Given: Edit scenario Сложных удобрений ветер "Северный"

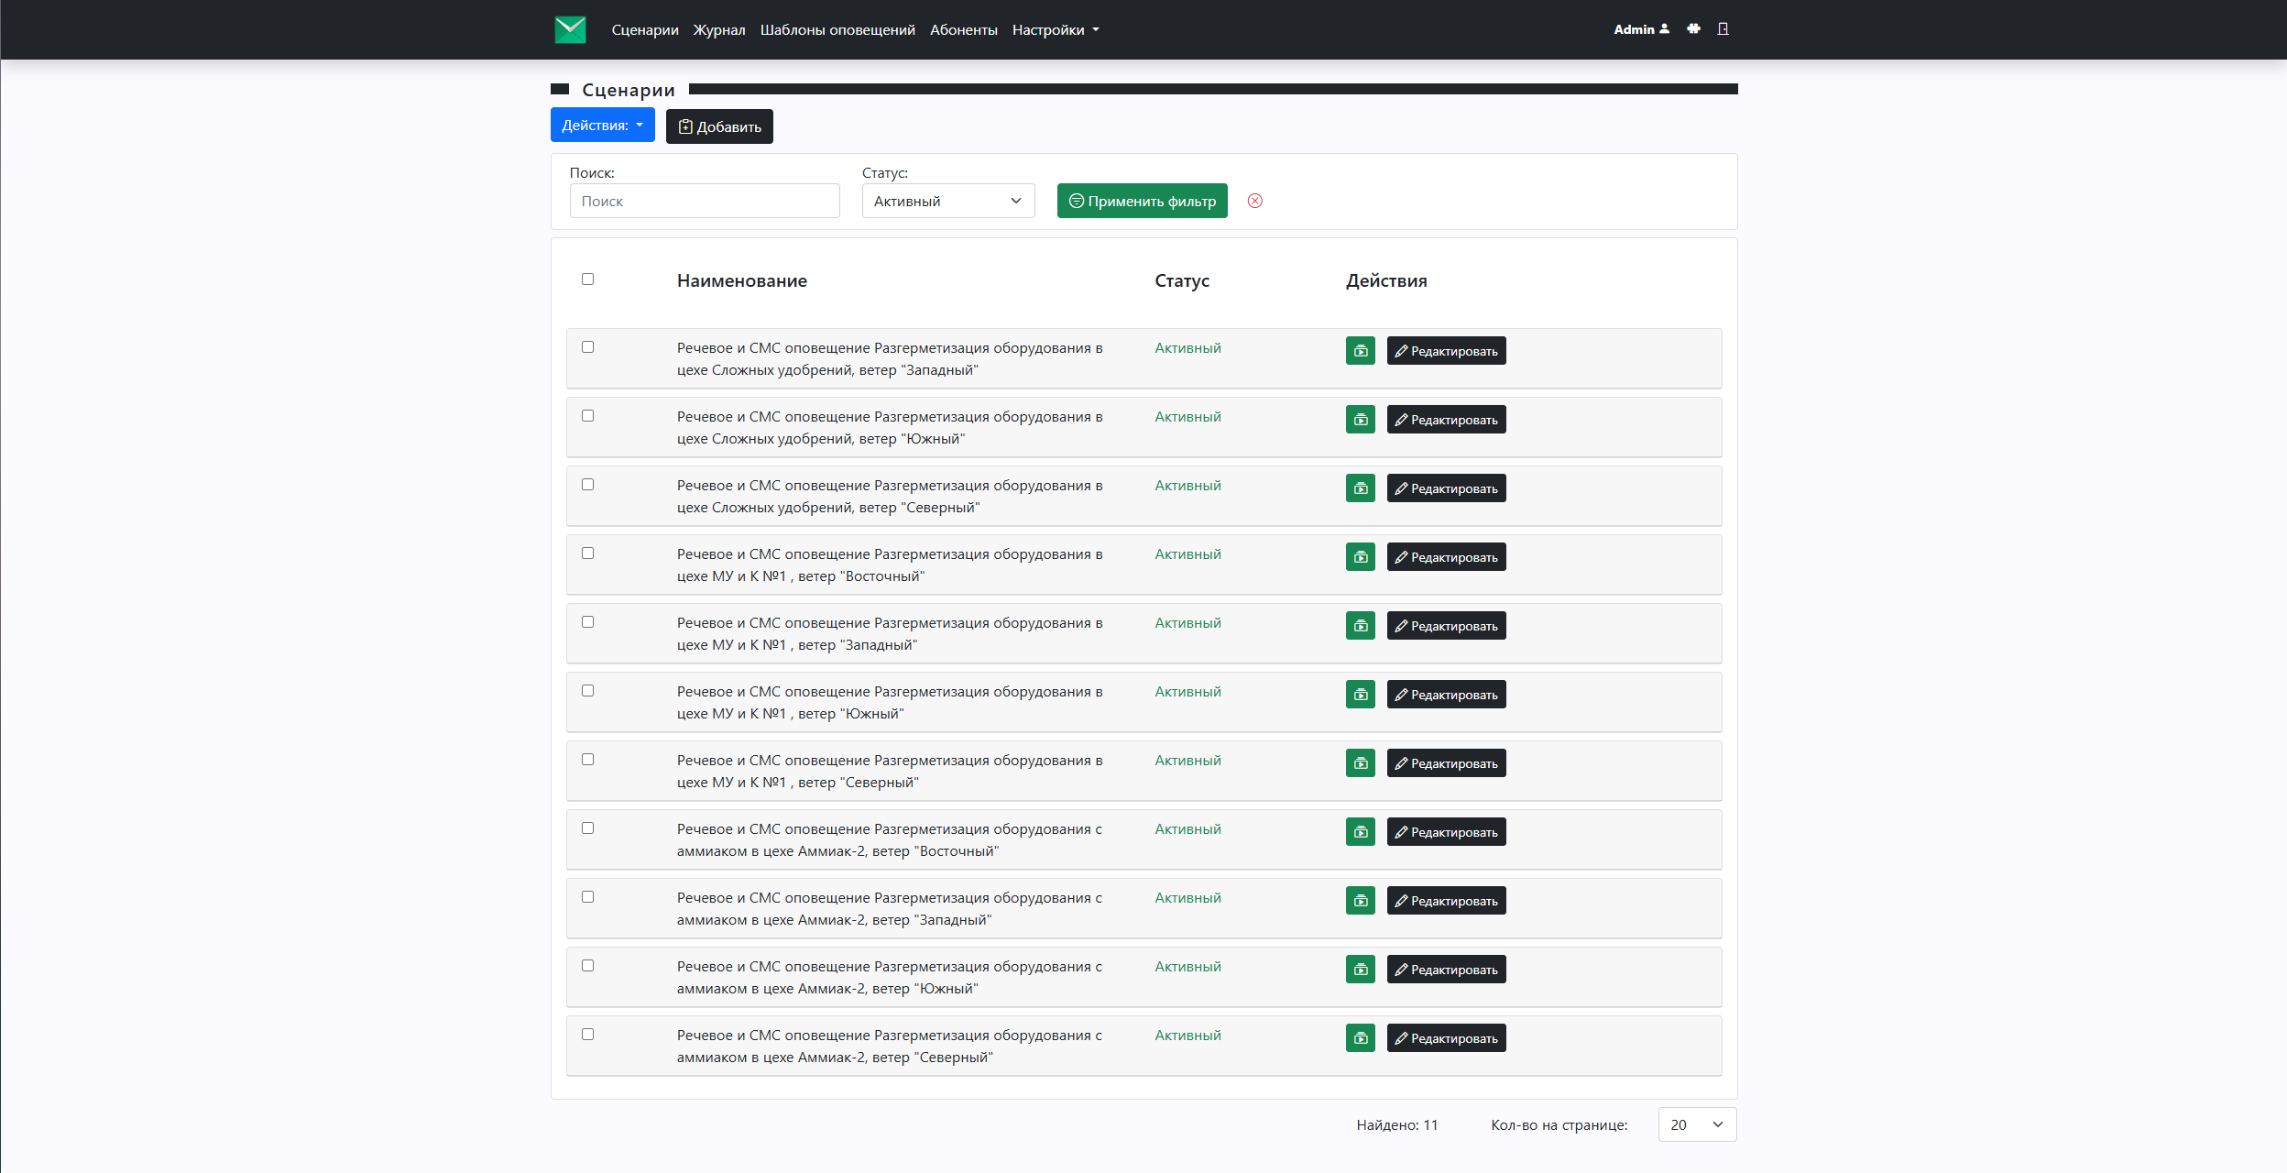Looking at the screenshot, I should pos(1446,488).
